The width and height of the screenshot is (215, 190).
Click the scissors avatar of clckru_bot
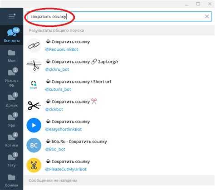[34, 65]
